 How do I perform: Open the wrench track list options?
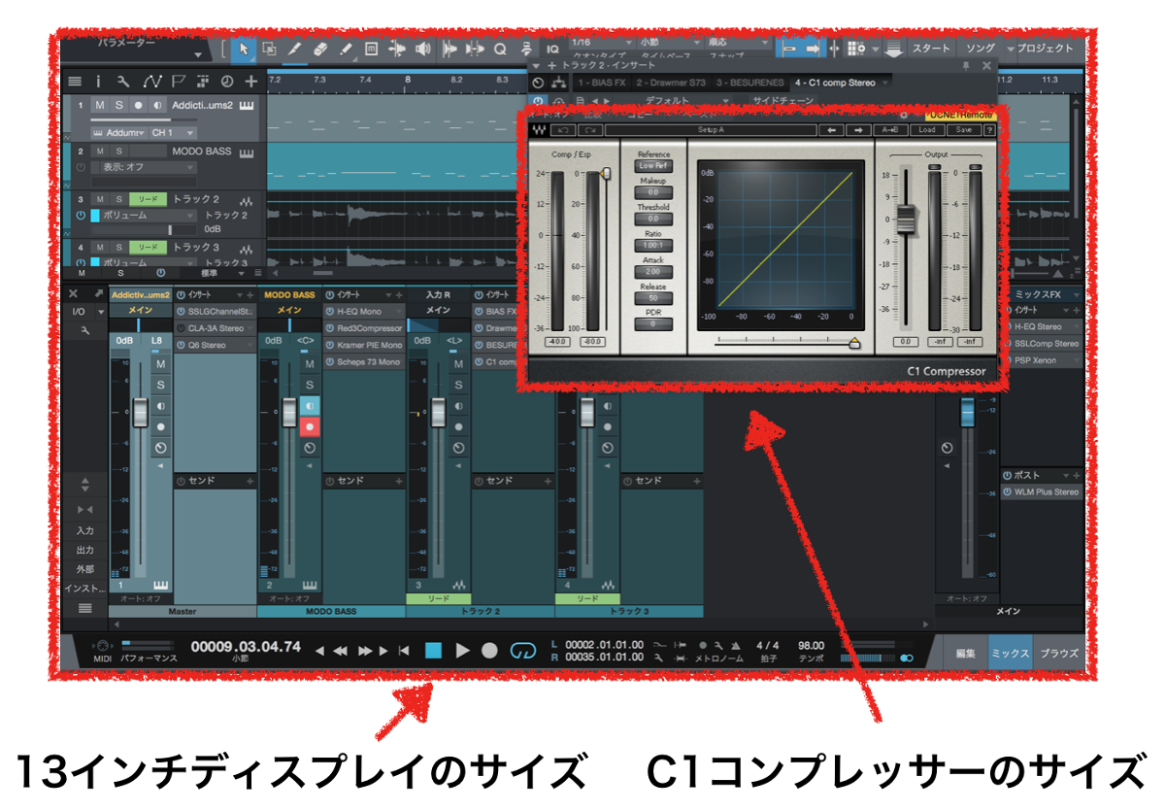coord(123,81)
